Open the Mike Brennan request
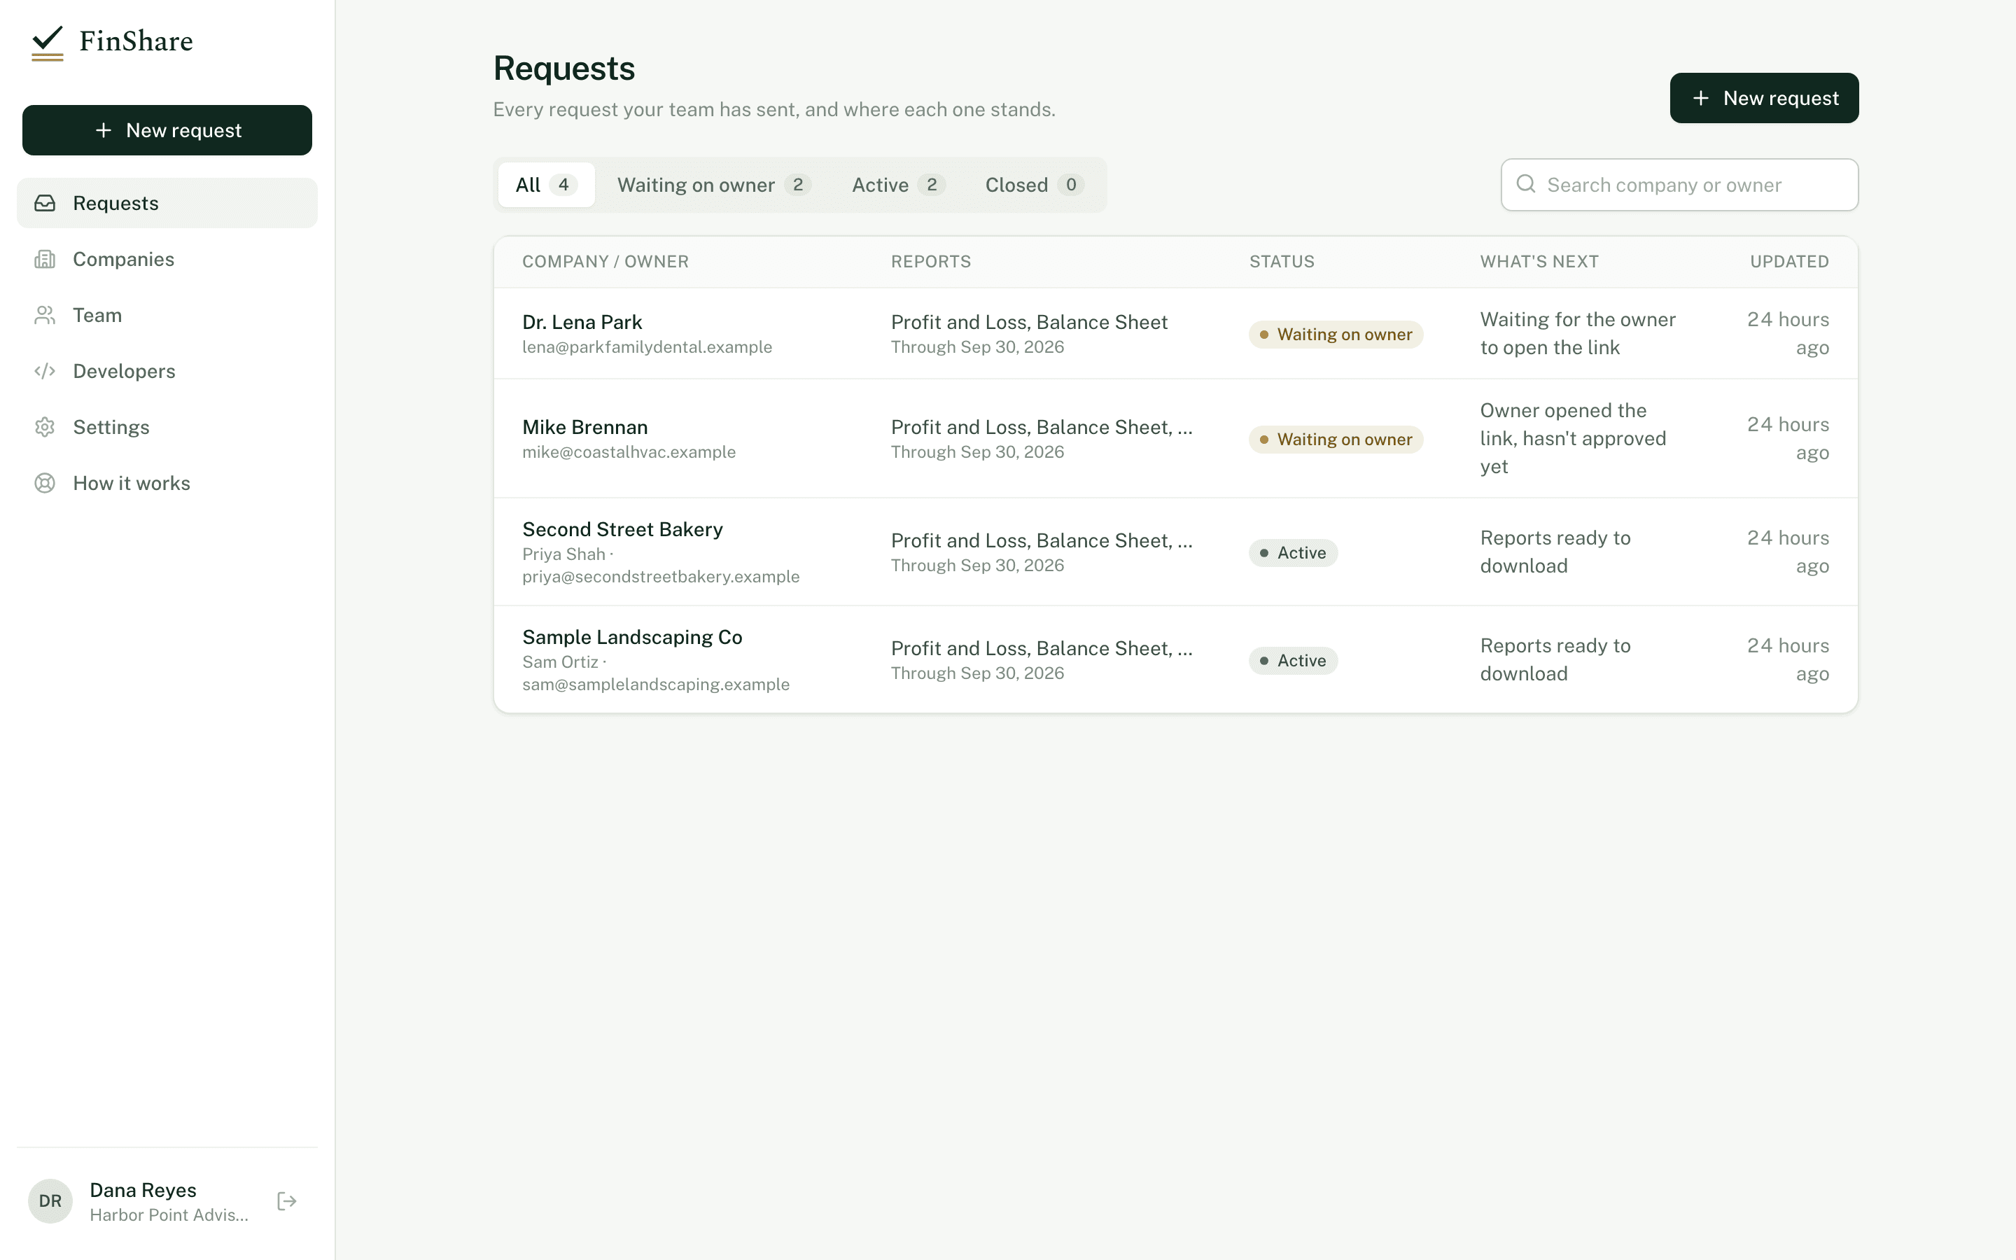The image size is (2016, 1260). (1175, 438)
